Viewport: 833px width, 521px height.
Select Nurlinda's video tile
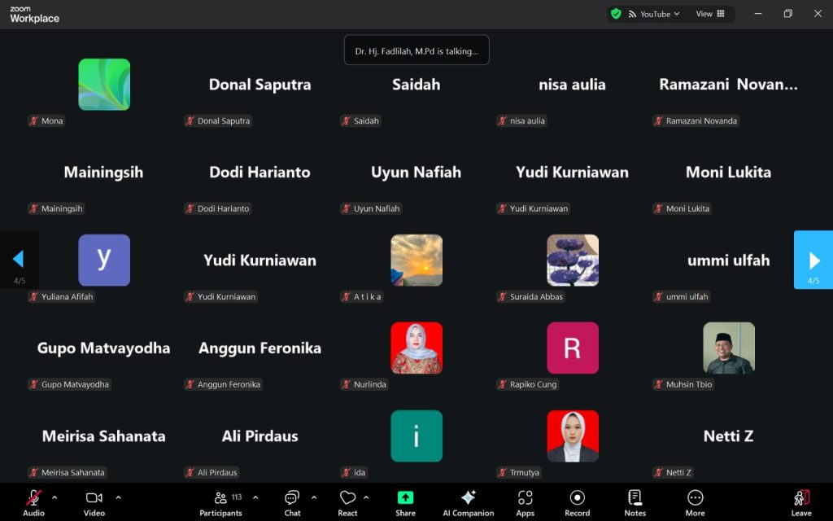tap(416, 348)
